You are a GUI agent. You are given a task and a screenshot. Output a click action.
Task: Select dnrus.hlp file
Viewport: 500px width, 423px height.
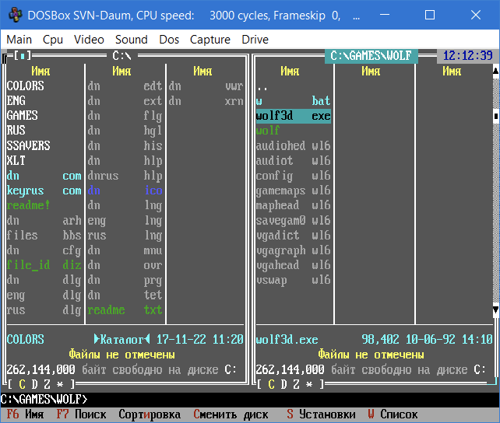125,176
